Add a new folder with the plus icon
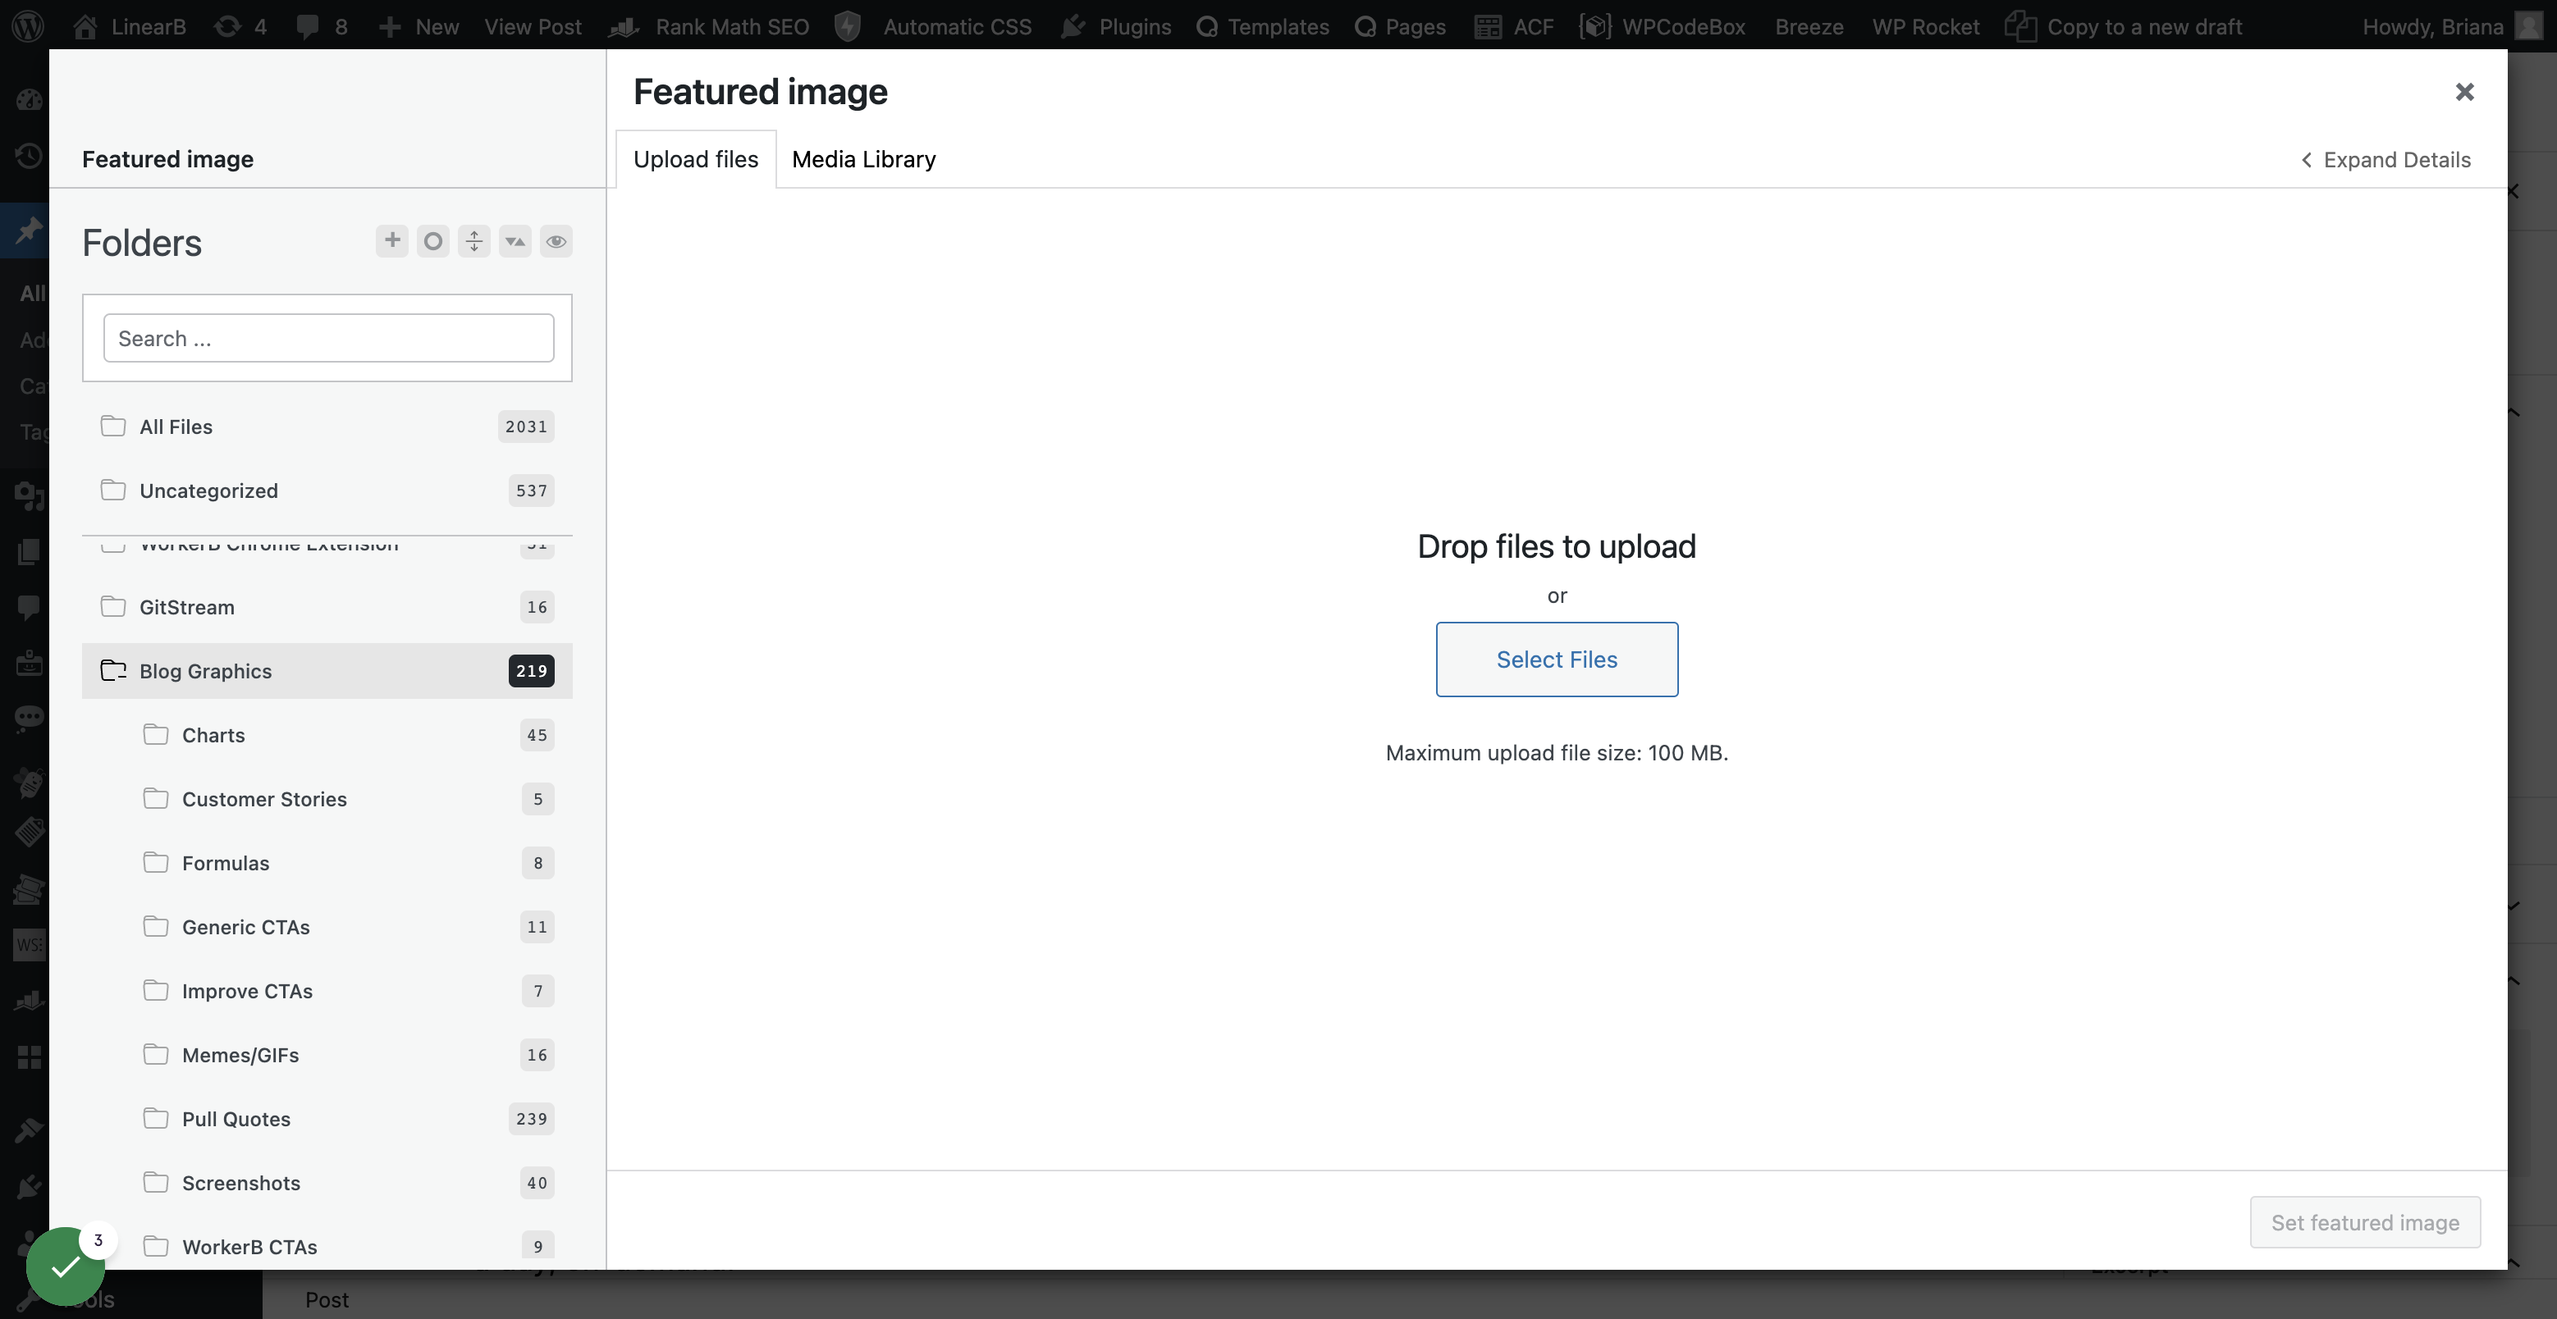Viewport: 2557px width, 1319px height. click(392, 241)
